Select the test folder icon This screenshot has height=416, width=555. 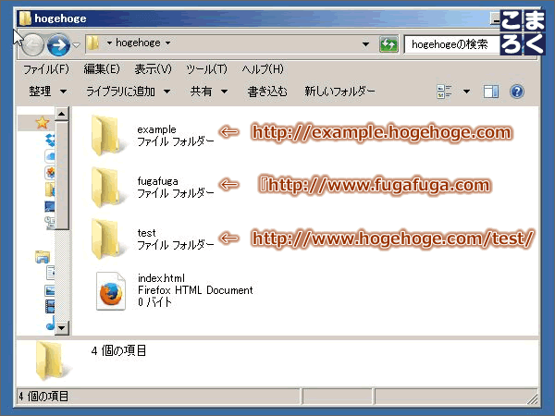(107, 239)
